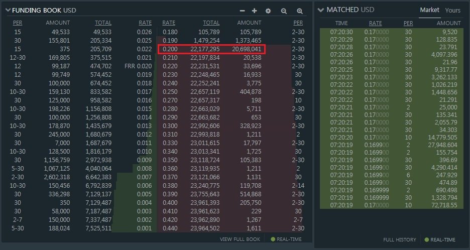Open funding book settings gear
Screen dimensions: 470x250
pos(268,11)
